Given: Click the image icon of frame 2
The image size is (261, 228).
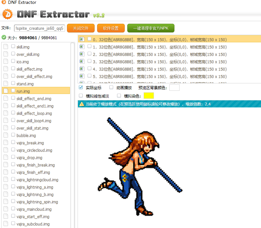Looking at the screenshot, I should [x=81, y=54].
